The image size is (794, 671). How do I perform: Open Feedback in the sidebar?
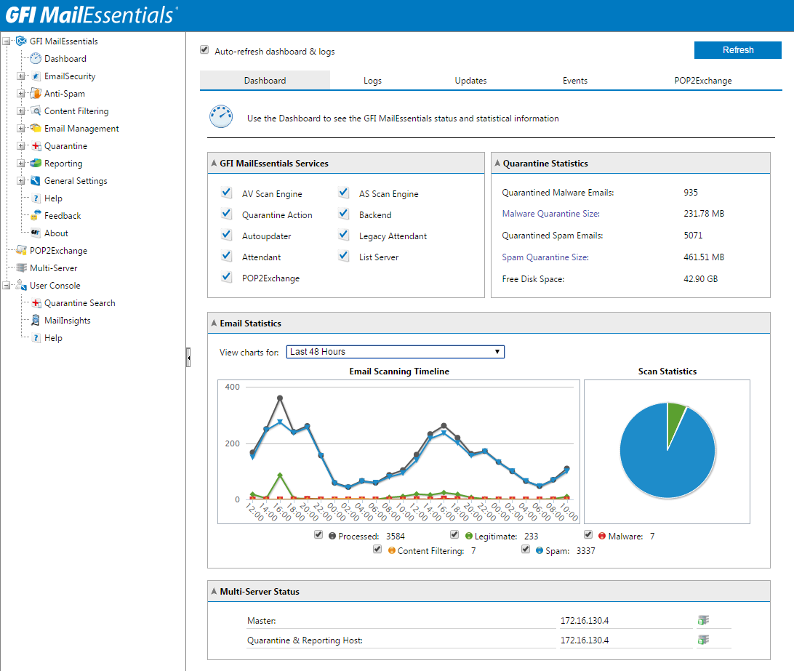point(63,216)
